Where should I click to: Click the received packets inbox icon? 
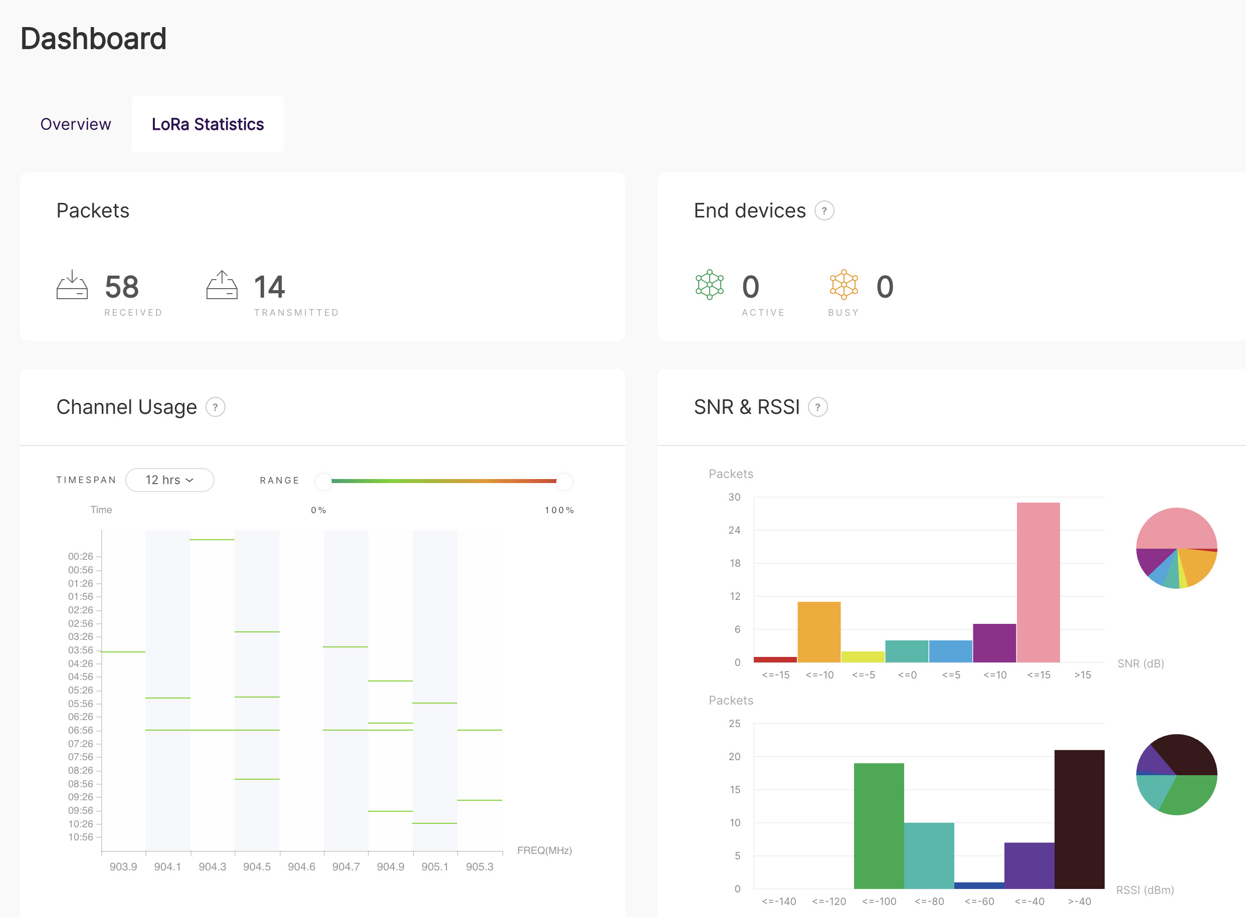pos(72,285)
